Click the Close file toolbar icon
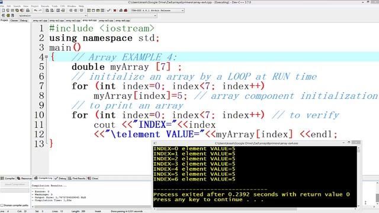This screenshot has height=213, width=379. coord(22,11)
